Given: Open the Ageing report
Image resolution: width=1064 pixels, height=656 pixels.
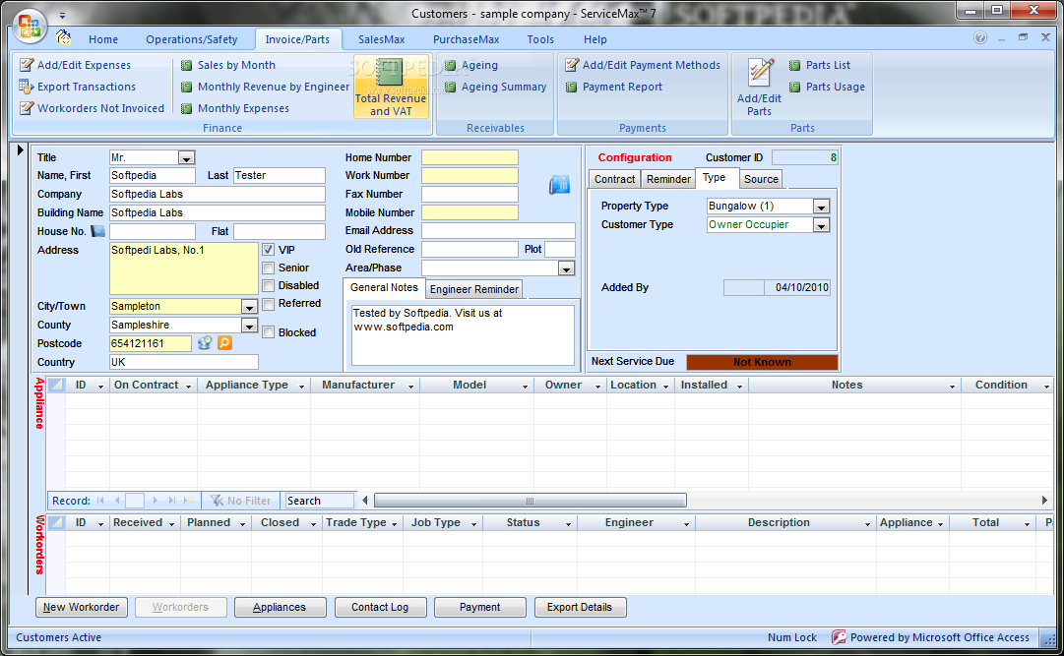Looking at the screenshot, I should pyautogui.click(x=471, y=65).
